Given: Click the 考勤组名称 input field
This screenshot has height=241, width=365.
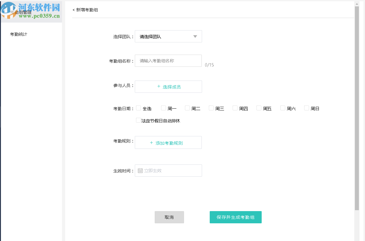Looking at the screenshot, I should 168,61.
